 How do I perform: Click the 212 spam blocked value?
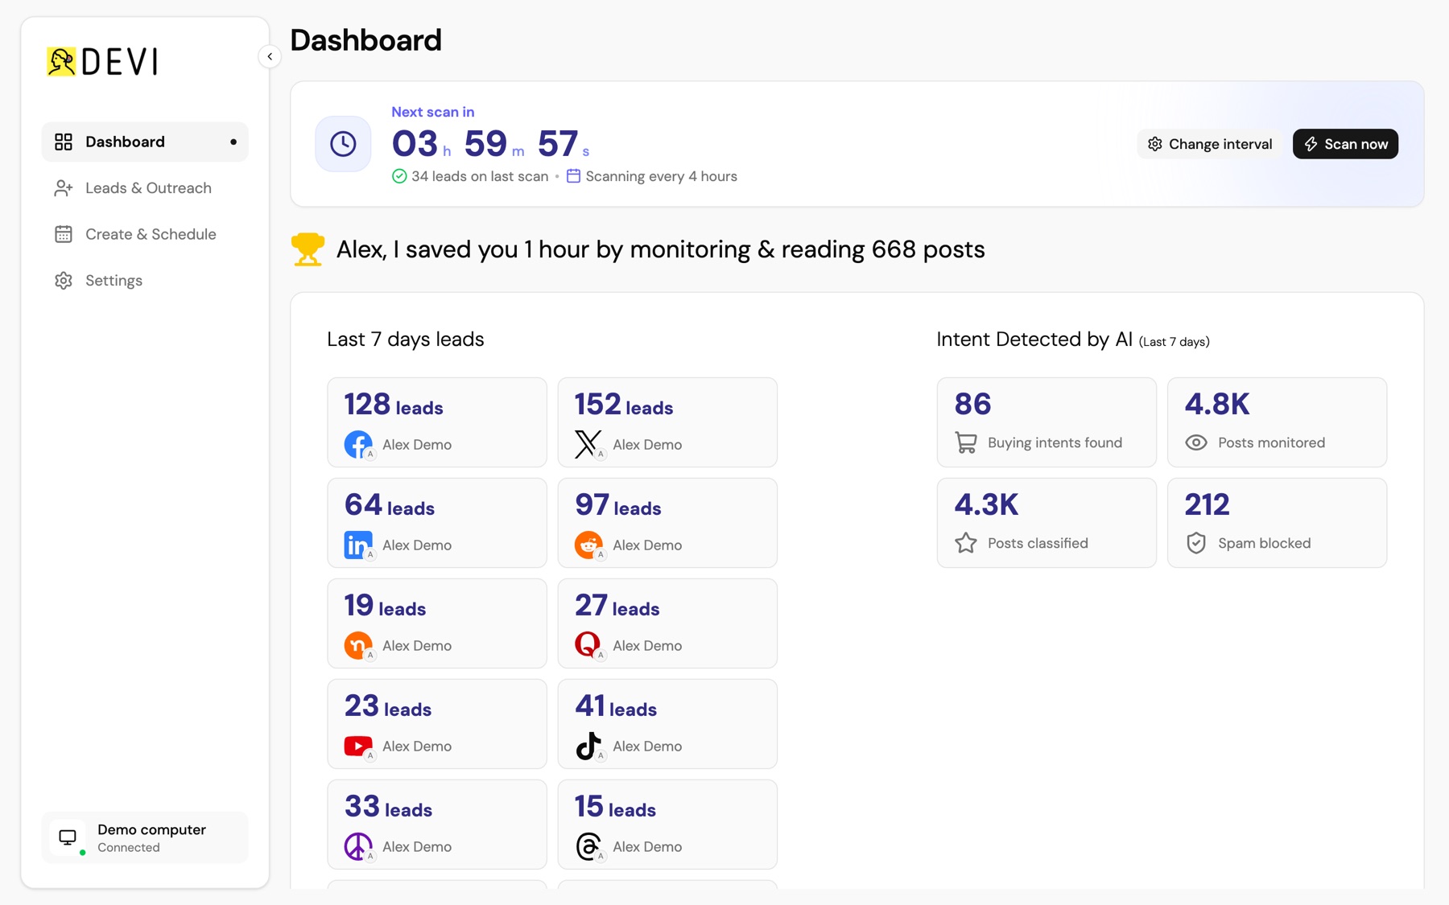point(1207,504)
